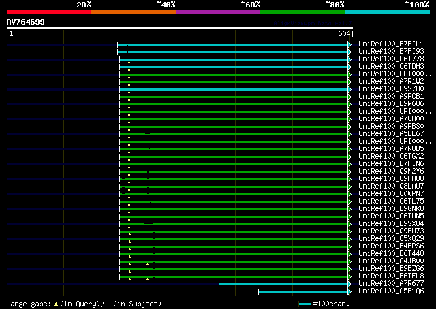Open the UniRef100_A7R1W2 hit label
Image resolution: width=436 pixels, height=309 pixels.
tap(391, 82)
